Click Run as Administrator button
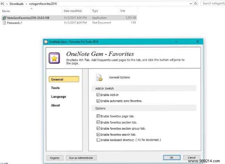225x164 pixels. [81, 158]
